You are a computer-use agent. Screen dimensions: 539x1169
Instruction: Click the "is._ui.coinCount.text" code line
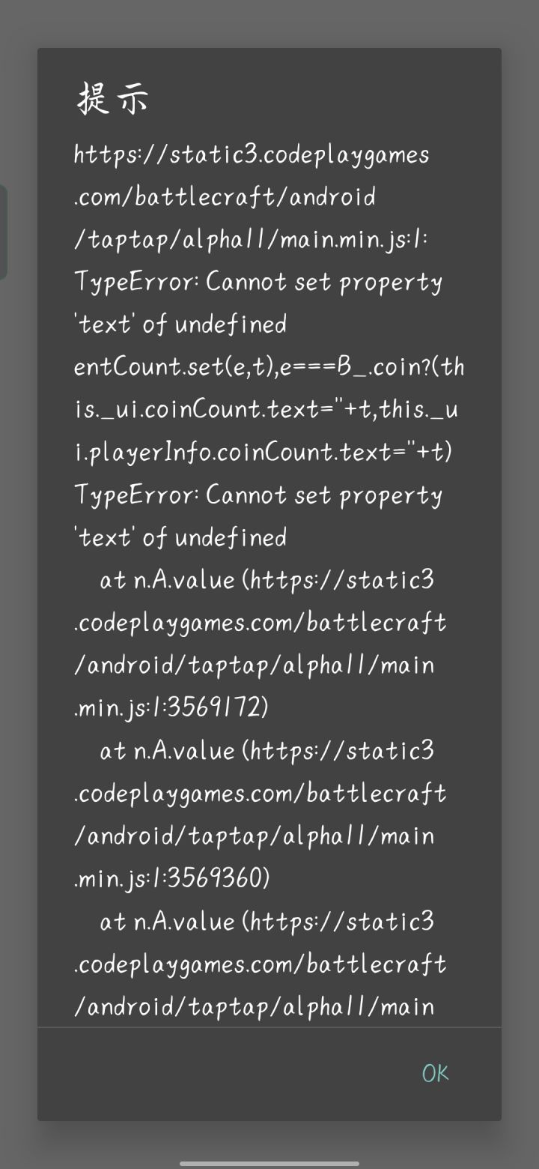tap(268, 409)
